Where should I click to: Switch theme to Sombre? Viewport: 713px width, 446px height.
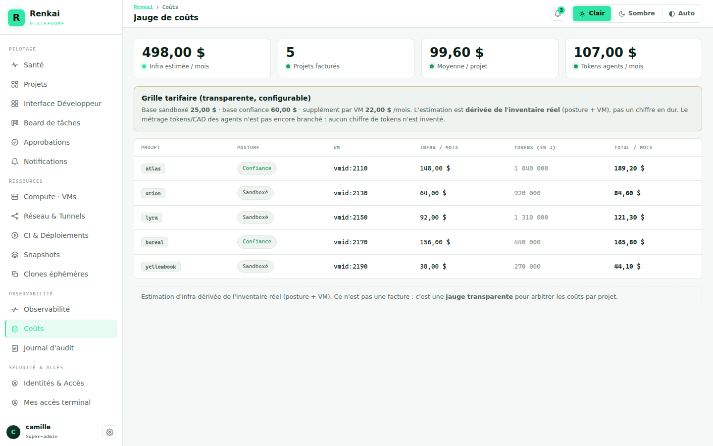tap(636, 13)
